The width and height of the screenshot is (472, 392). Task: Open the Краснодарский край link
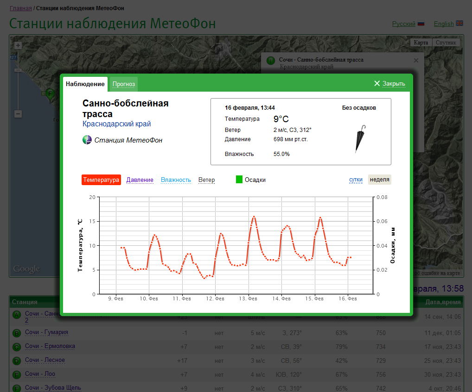[116, 124]
